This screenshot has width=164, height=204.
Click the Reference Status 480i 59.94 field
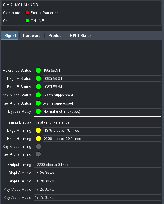pos(102,70)
